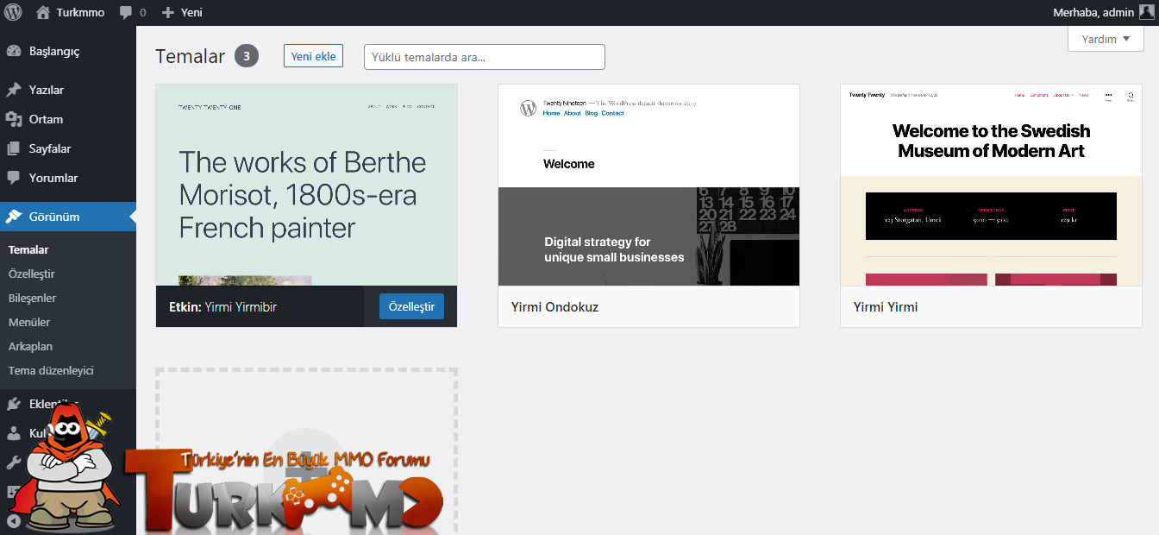Open the plus Yeni menu
This screenshot has width=1159, height=535.
(x=181, y=13)
